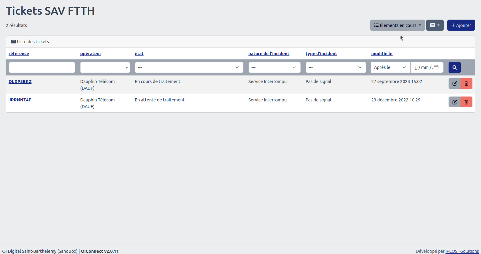Open the nature de l'incident filter dropdown
The height and width of the screenshot is (254, 481).
click(274, 67)
